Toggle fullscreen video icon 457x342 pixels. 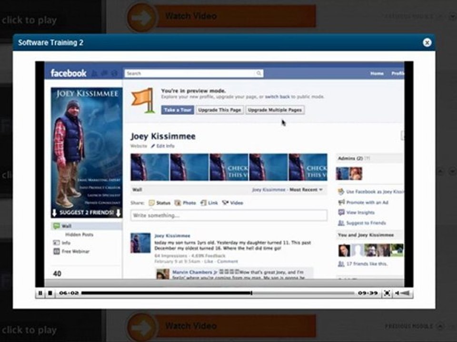point(387,293)
